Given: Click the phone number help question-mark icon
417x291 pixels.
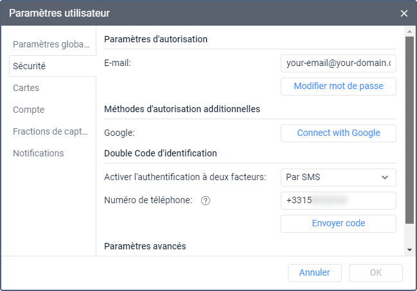Looking at the screenshot, I should 206,201.
